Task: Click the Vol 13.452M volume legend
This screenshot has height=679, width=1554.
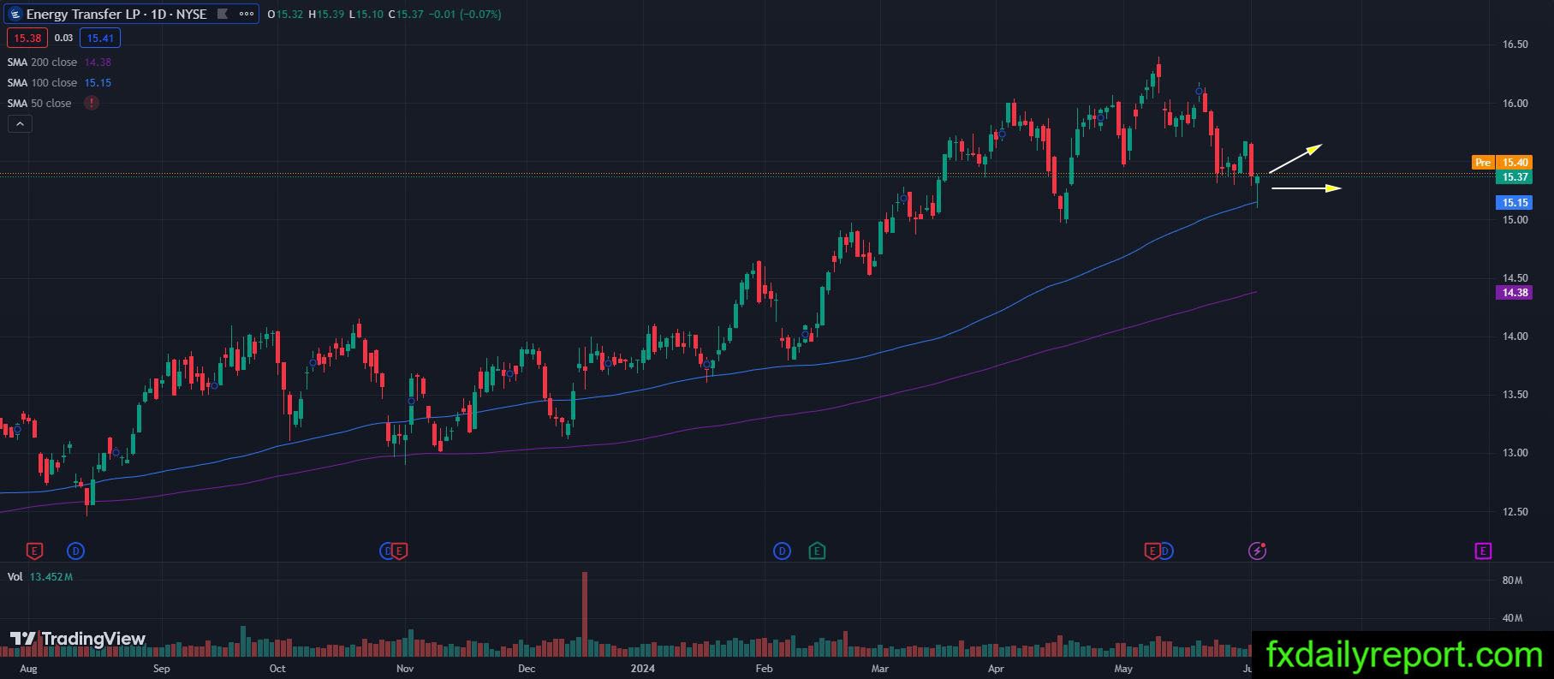Action: (40, 576)
